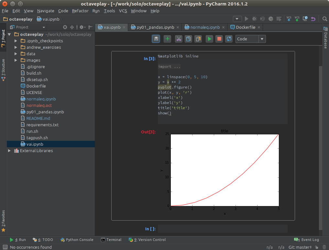Update project with the VCS down arrow

coord(289,19)
